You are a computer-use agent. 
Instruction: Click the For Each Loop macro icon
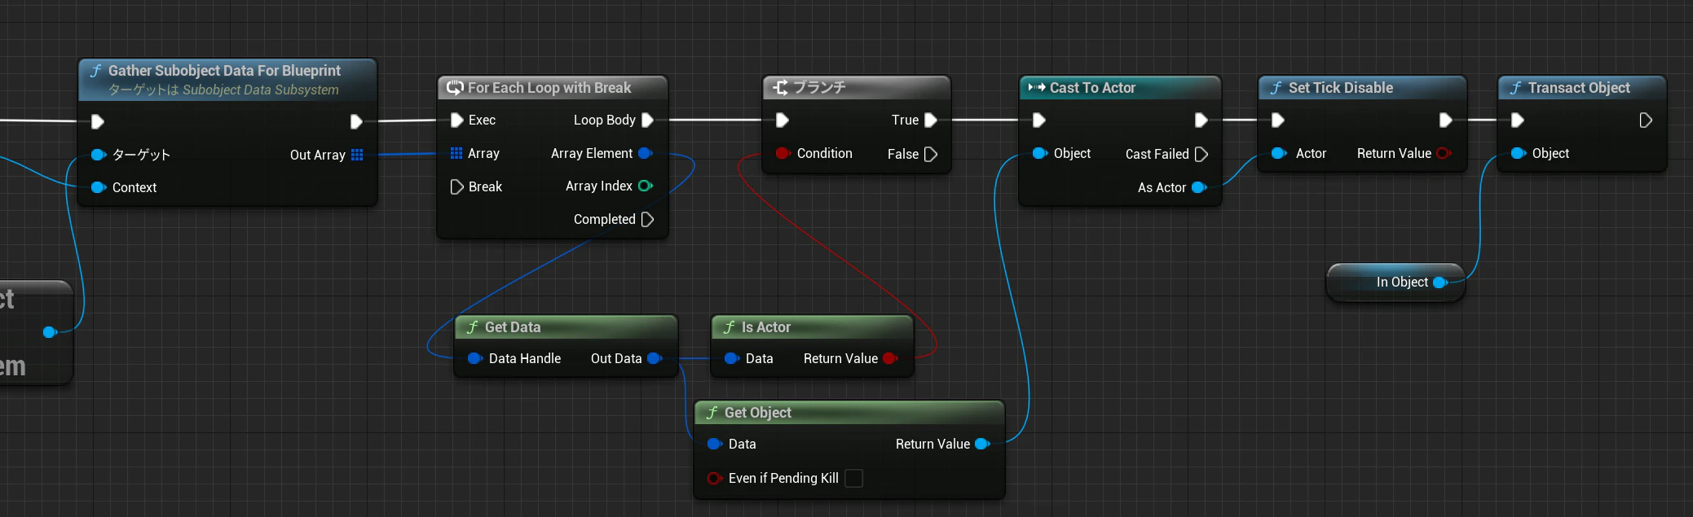coord(455,87)
